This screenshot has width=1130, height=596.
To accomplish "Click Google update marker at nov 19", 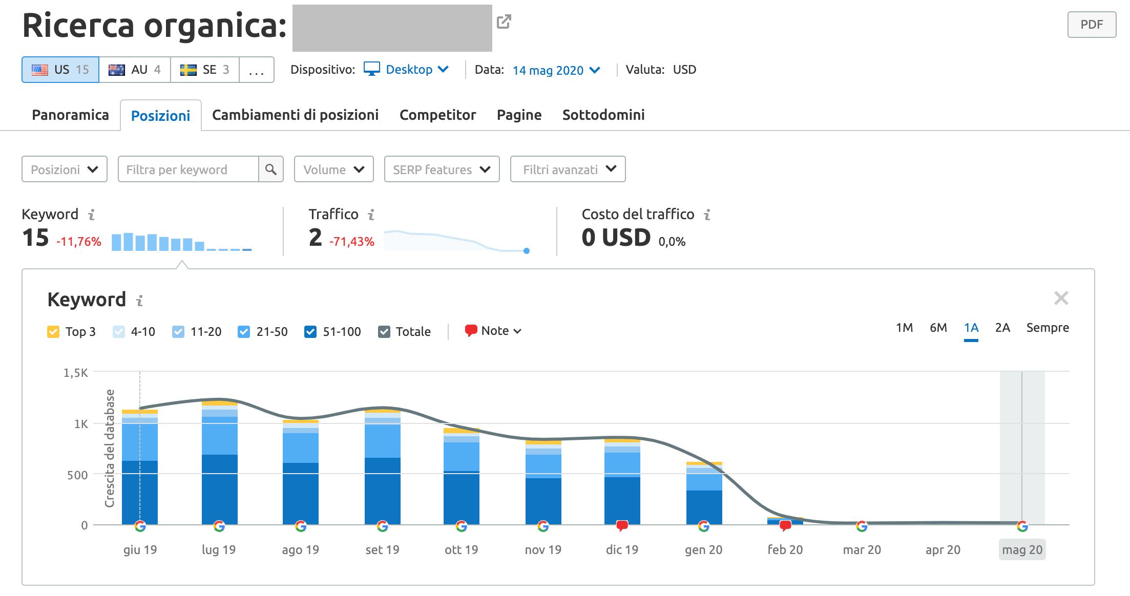I will point(543,526).
